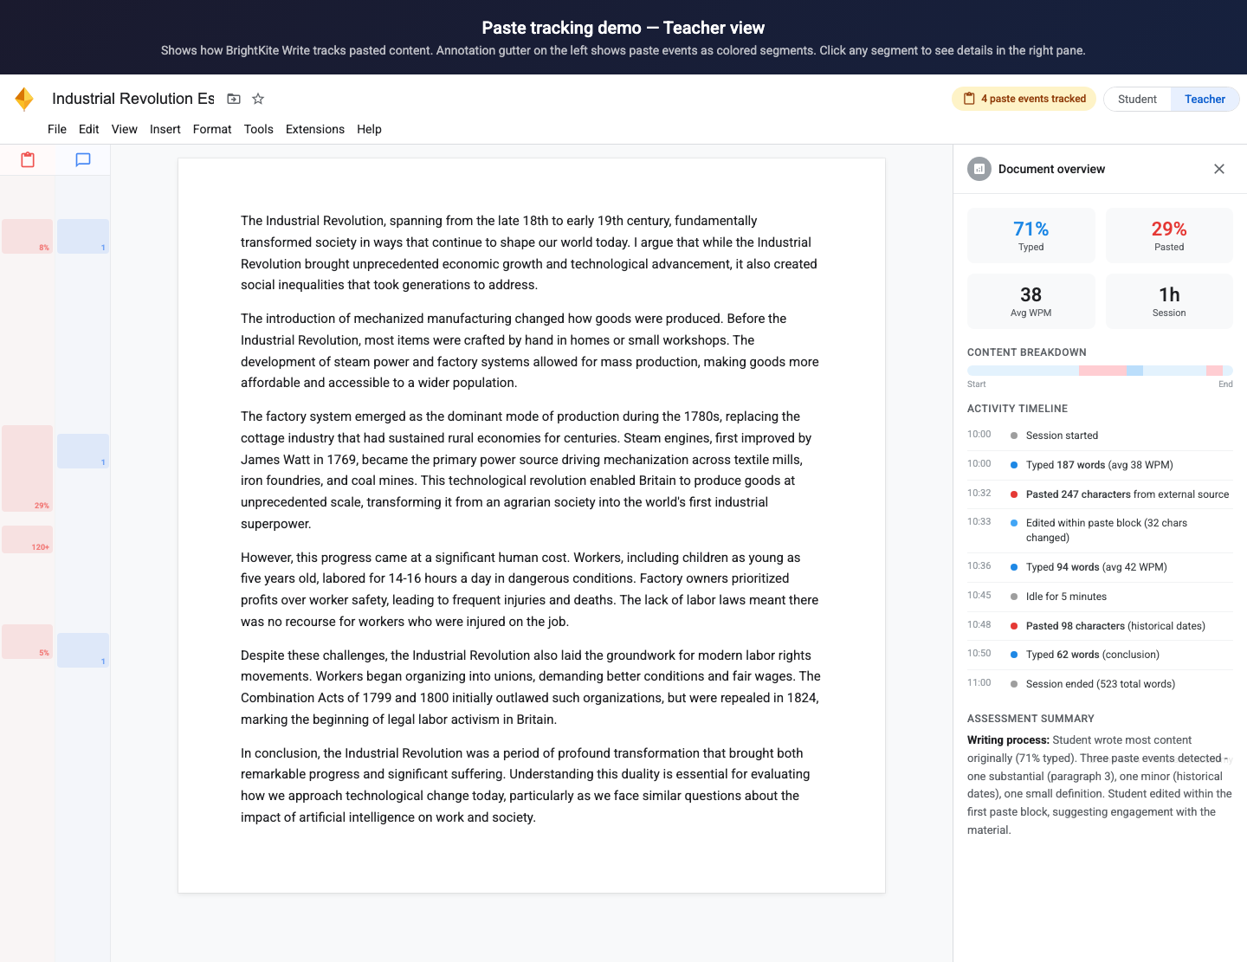1247x962 pixels.
Task: Click the clipboard icon in the paste badge
Action: pyautogui.click(x=969, y=99)
